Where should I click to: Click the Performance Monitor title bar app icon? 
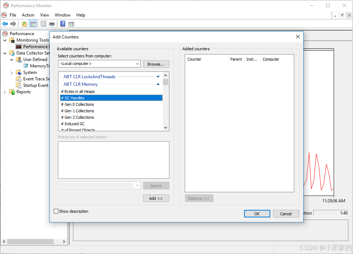tap(6, 5)
